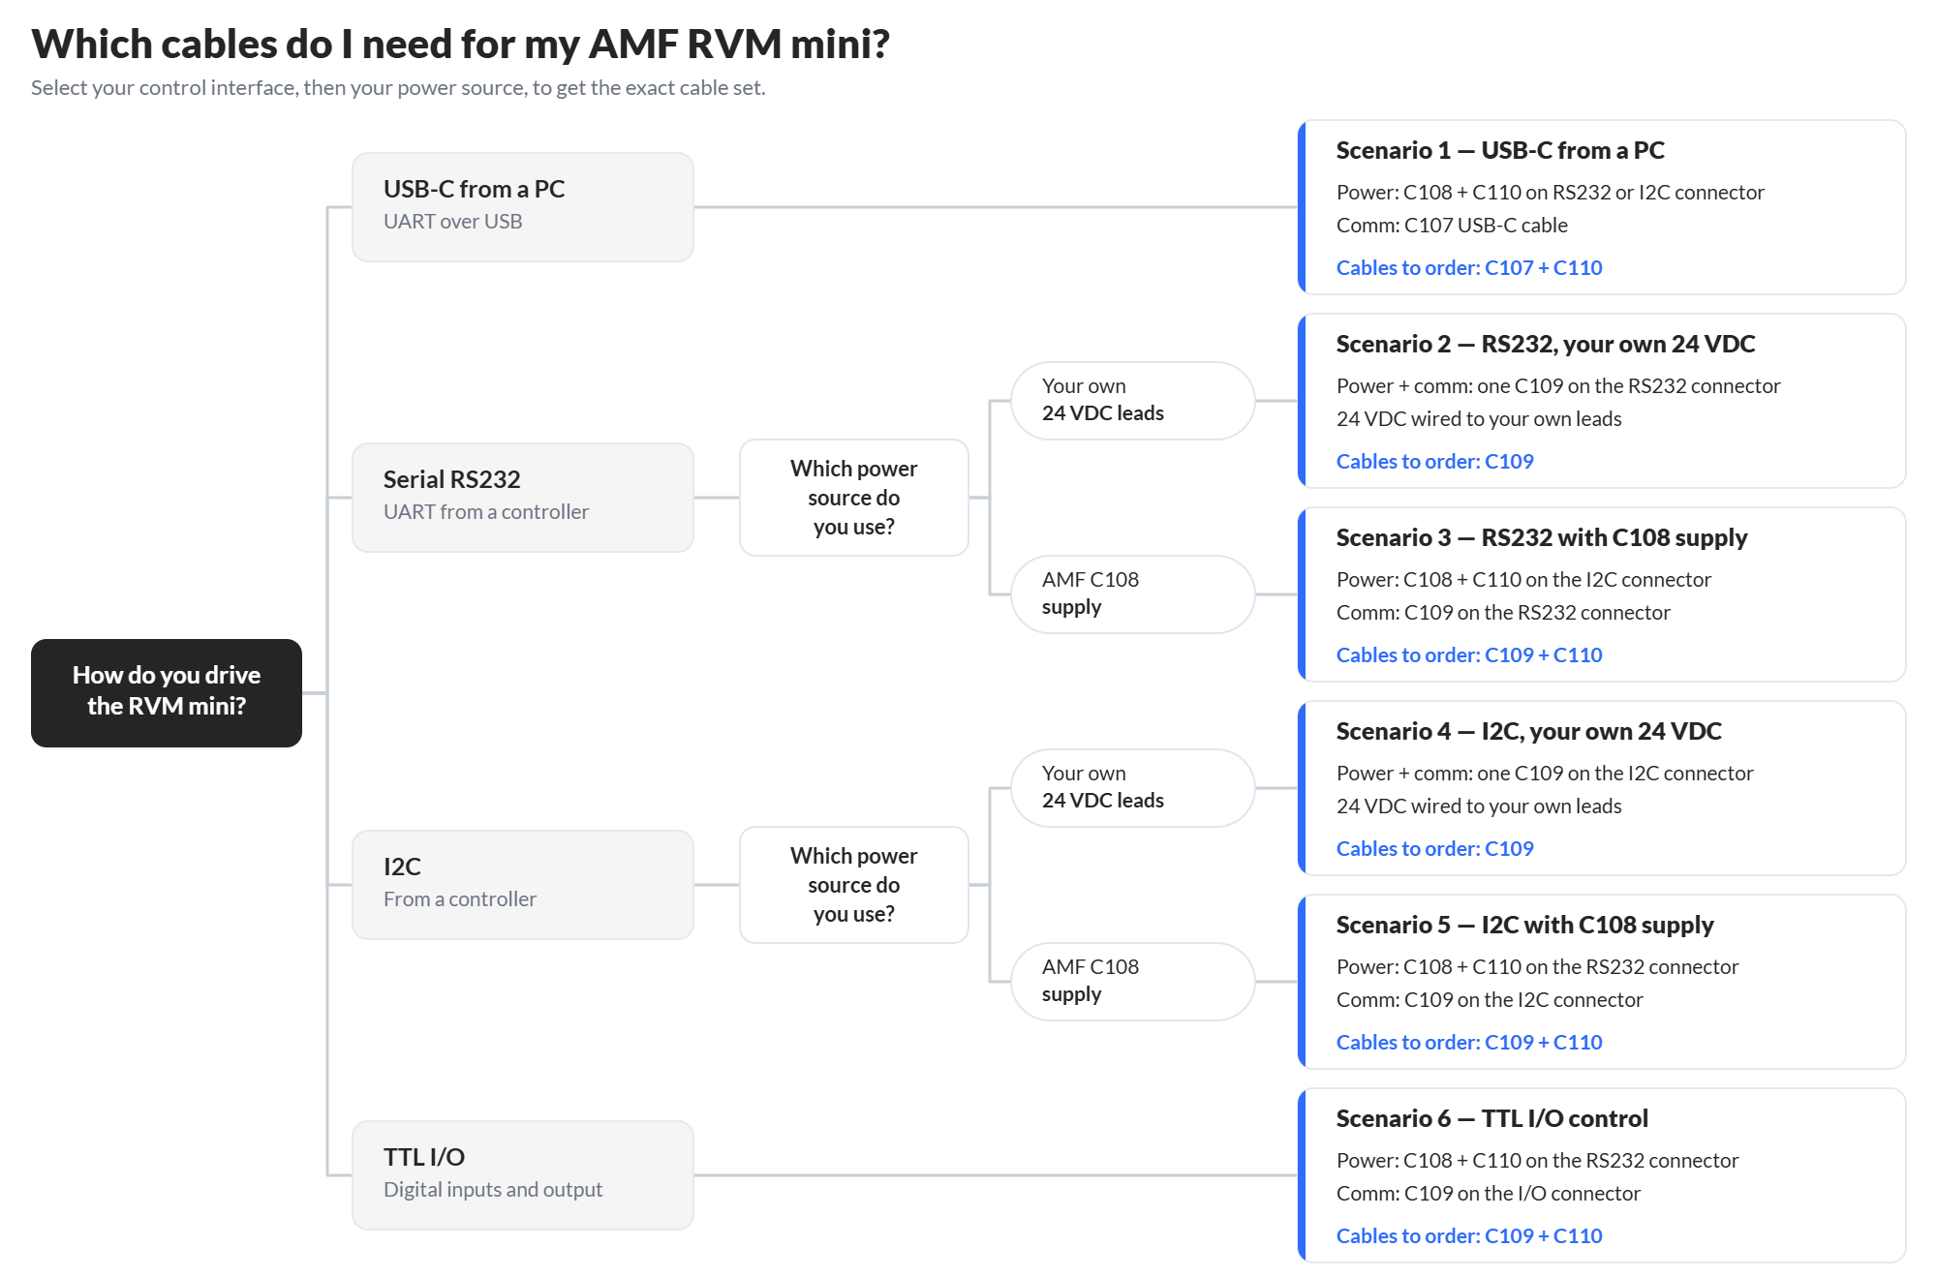Open the Scenario 3 RS232 with C108 supply heading

(1542, 537)
